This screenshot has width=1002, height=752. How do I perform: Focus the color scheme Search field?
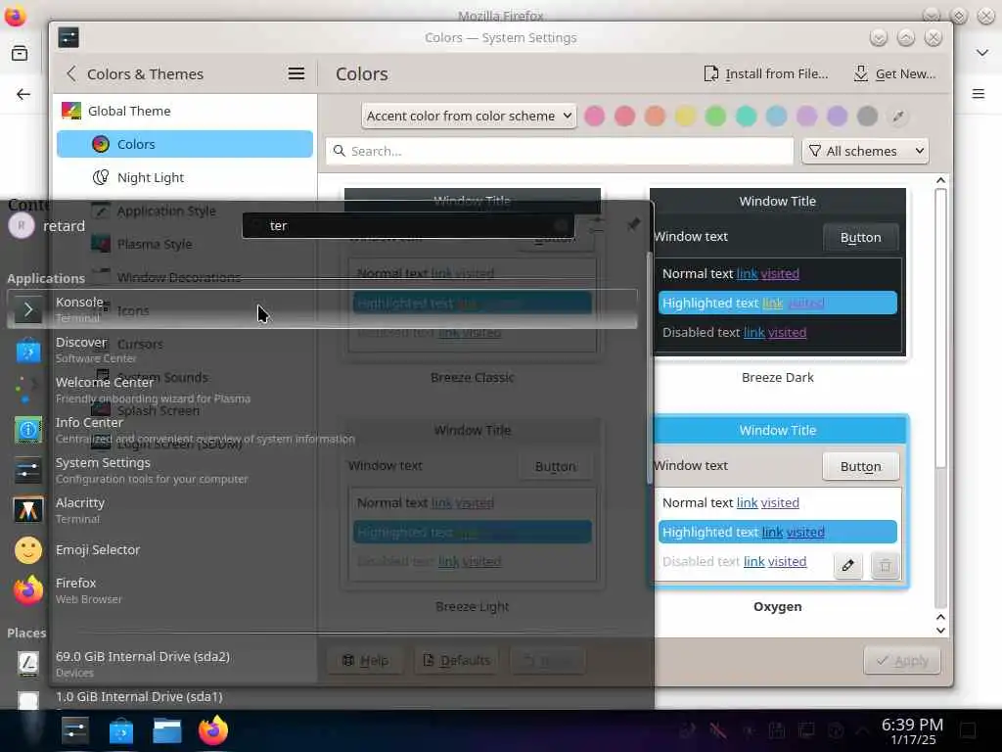[560, 151]
